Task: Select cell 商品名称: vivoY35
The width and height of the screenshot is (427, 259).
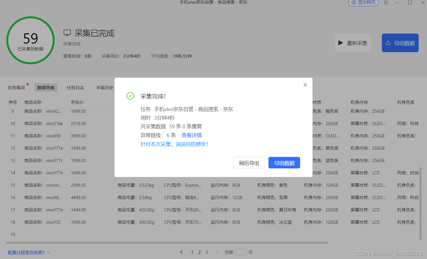Action: [x=43, y=222]
